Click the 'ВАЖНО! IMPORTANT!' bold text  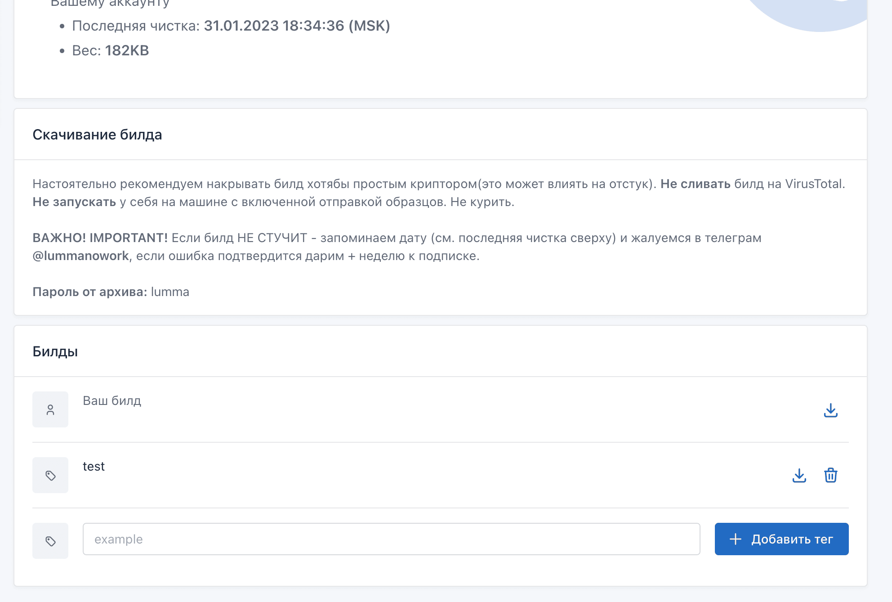click(100, 238)
